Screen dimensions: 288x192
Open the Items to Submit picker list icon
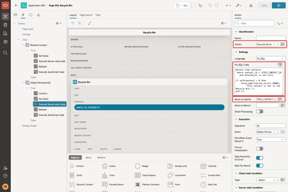click(280, 99)
